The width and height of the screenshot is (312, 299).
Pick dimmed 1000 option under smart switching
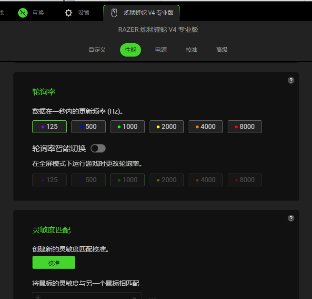pos(128,180)
